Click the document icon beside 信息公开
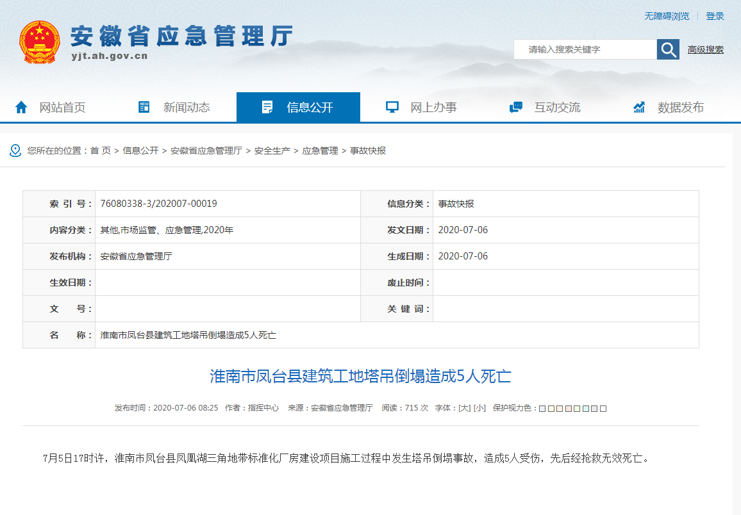 [x=267, y=107]
